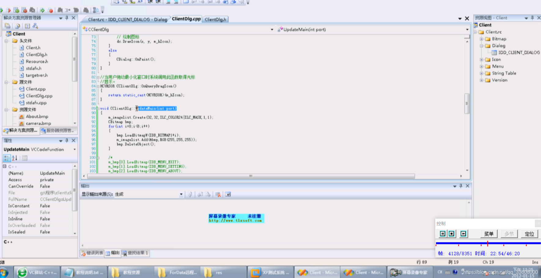Click the find message in code icon in Output toolbar
541x278 pixels.
pyautogui.click(x=190, y=194)
